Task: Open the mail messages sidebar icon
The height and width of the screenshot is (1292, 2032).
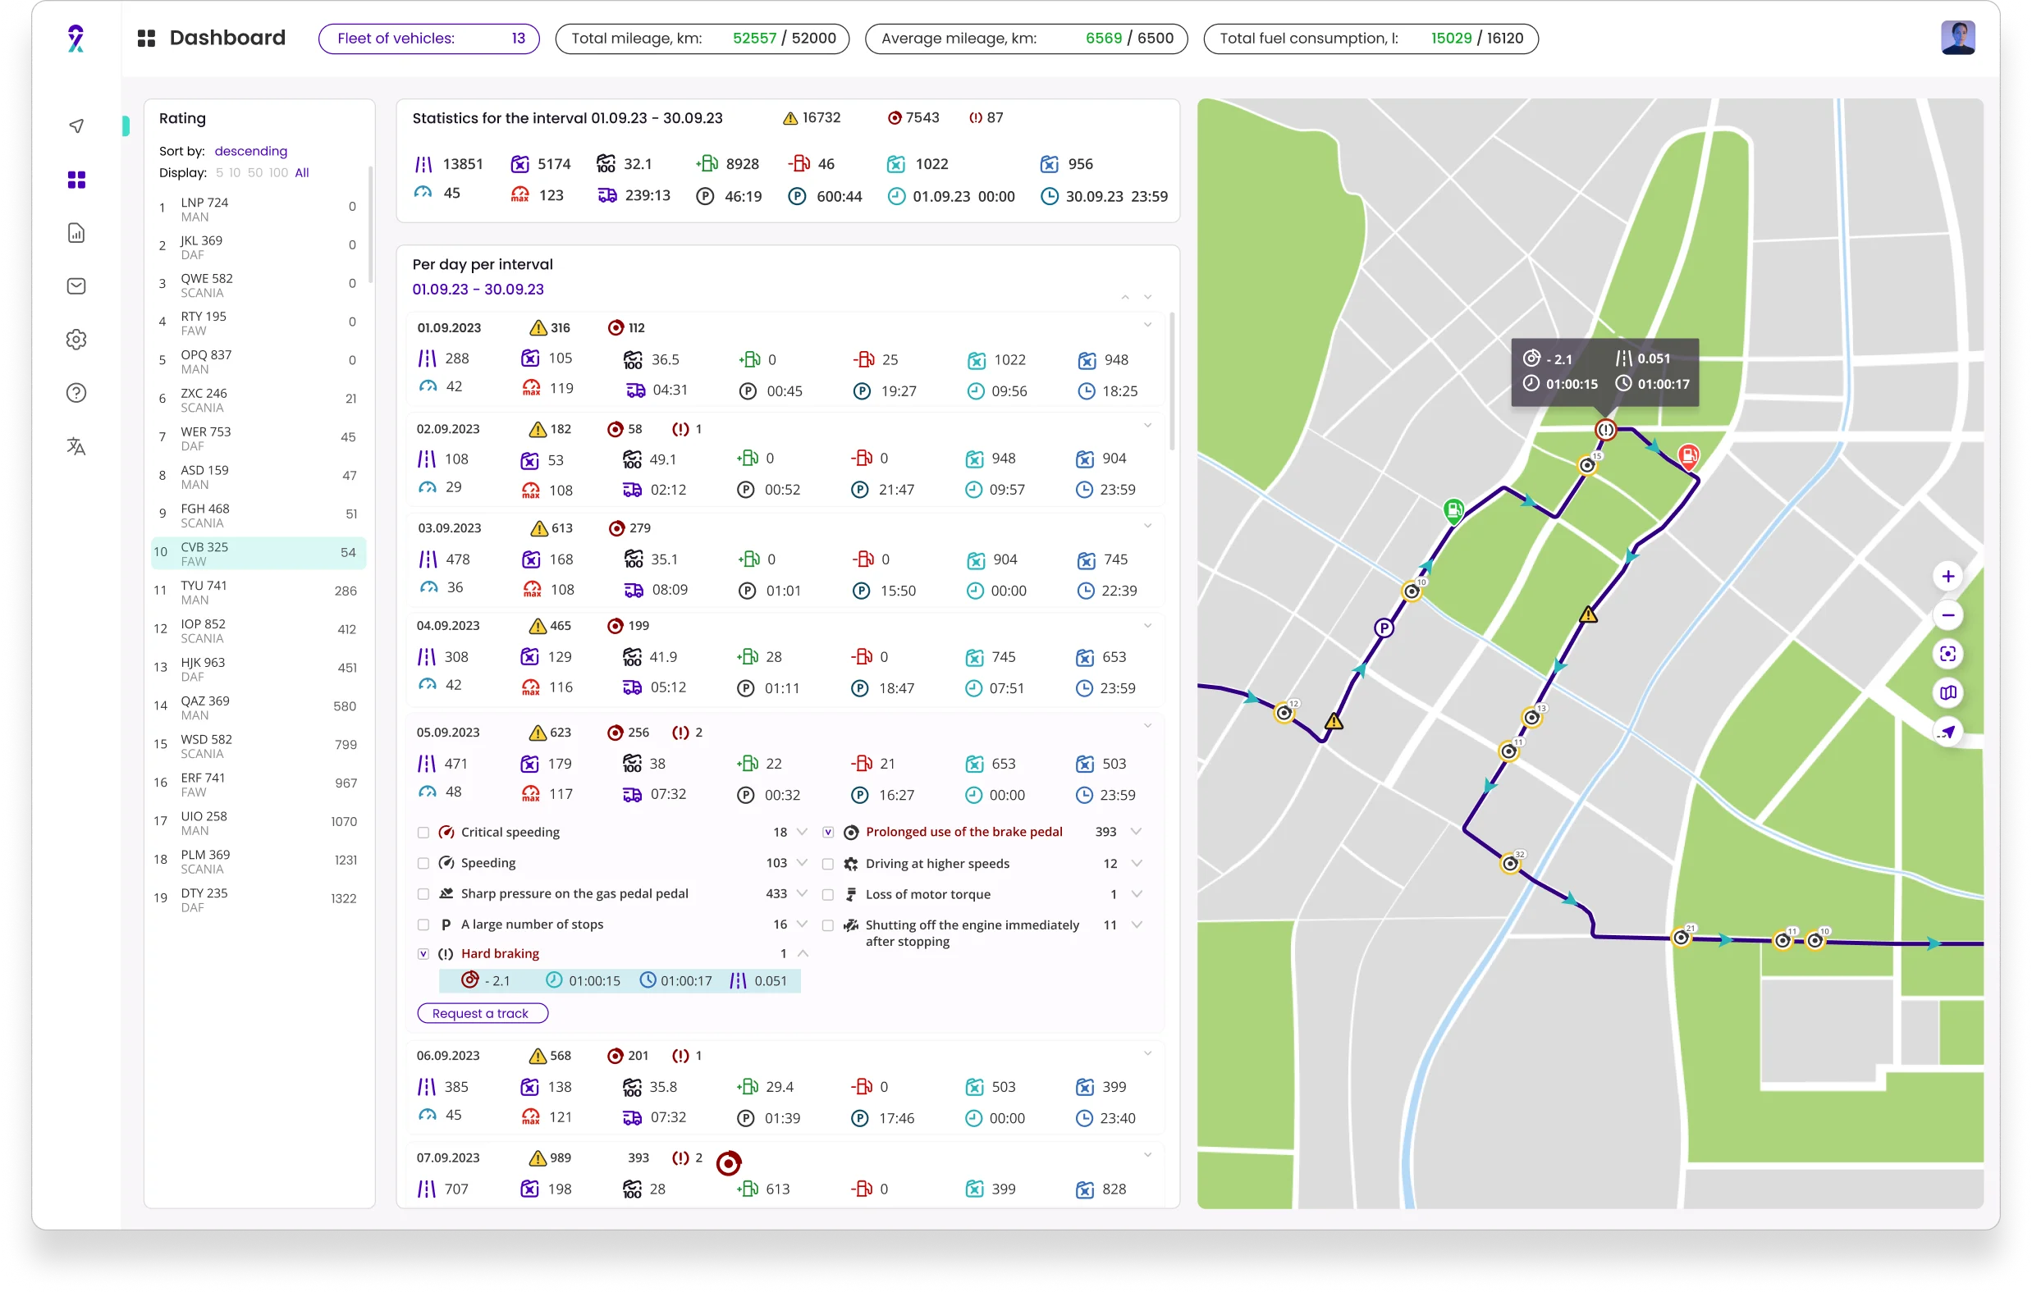Action: [76, 286]
